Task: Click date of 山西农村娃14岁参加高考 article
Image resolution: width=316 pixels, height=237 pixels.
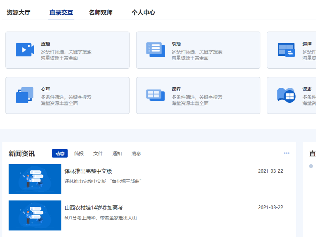Action: [271, 207]
